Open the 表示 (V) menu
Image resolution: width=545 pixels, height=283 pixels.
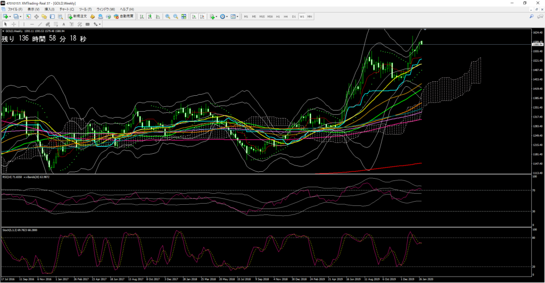click(34, 10)
